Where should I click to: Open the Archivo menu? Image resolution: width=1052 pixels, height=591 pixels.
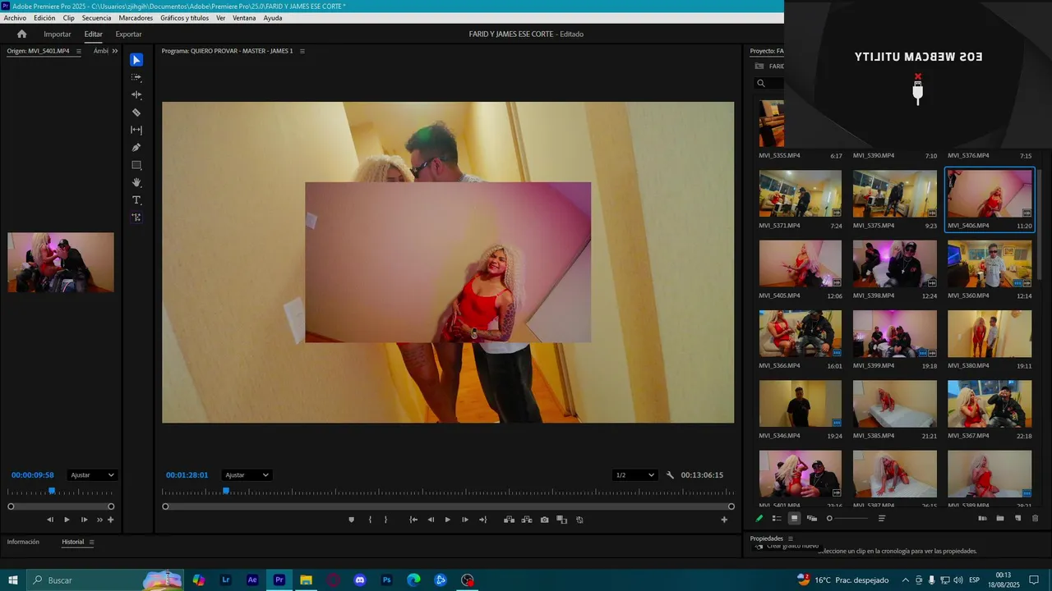point(15,18)
